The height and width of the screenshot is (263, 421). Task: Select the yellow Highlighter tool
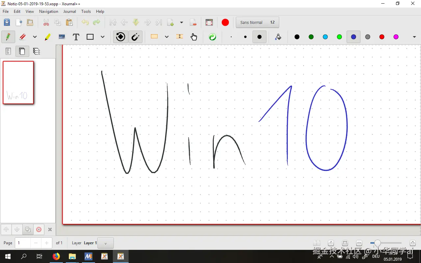tap(48, 37)
